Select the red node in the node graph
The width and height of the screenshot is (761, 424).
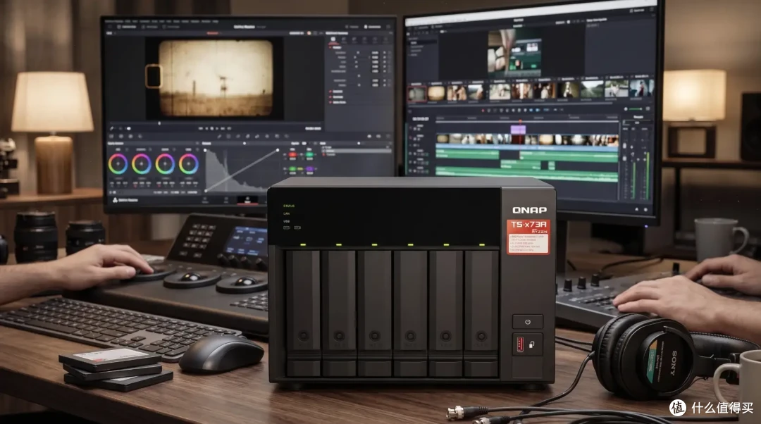tap(292, 155)
